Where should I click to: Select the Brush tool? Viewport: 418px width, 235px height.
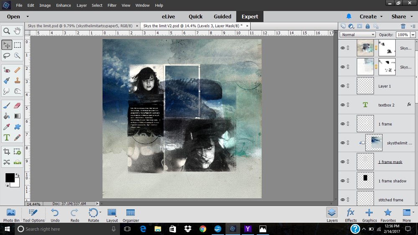click(7, 106)
